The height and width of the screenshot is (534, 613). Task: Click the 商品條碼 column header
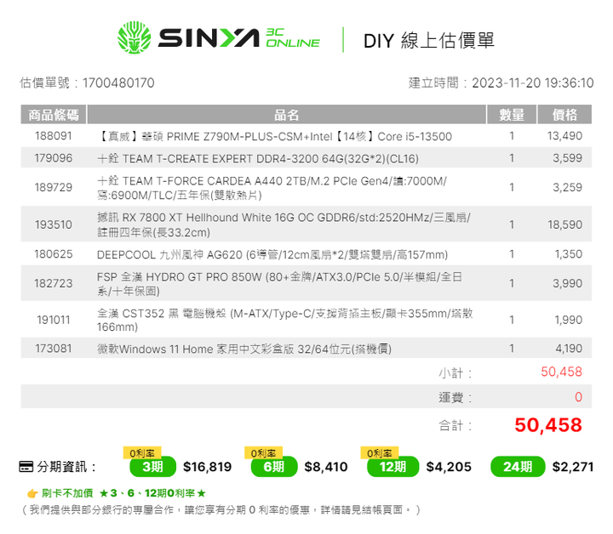tap(54, 115)
